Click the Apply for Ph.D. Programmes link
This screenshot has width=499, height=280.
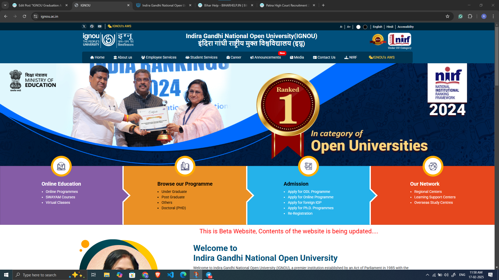(x=310, y=208)
